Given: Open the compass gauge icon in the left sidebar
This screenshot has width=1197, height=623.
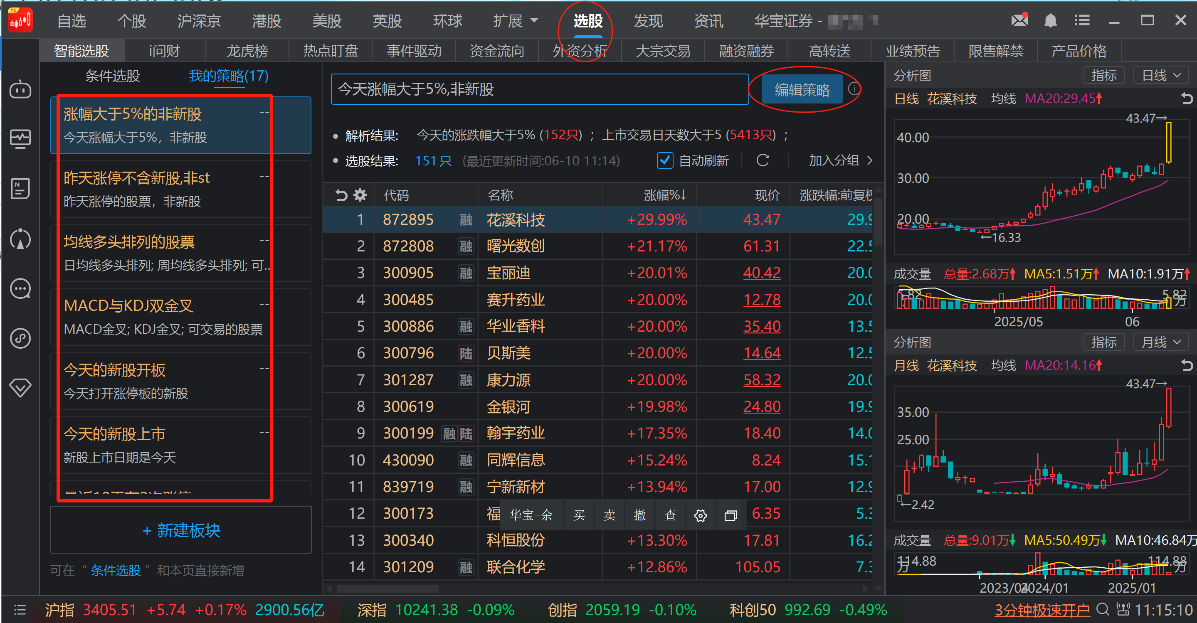Looking at the screenshot, I should pos(20,239).
